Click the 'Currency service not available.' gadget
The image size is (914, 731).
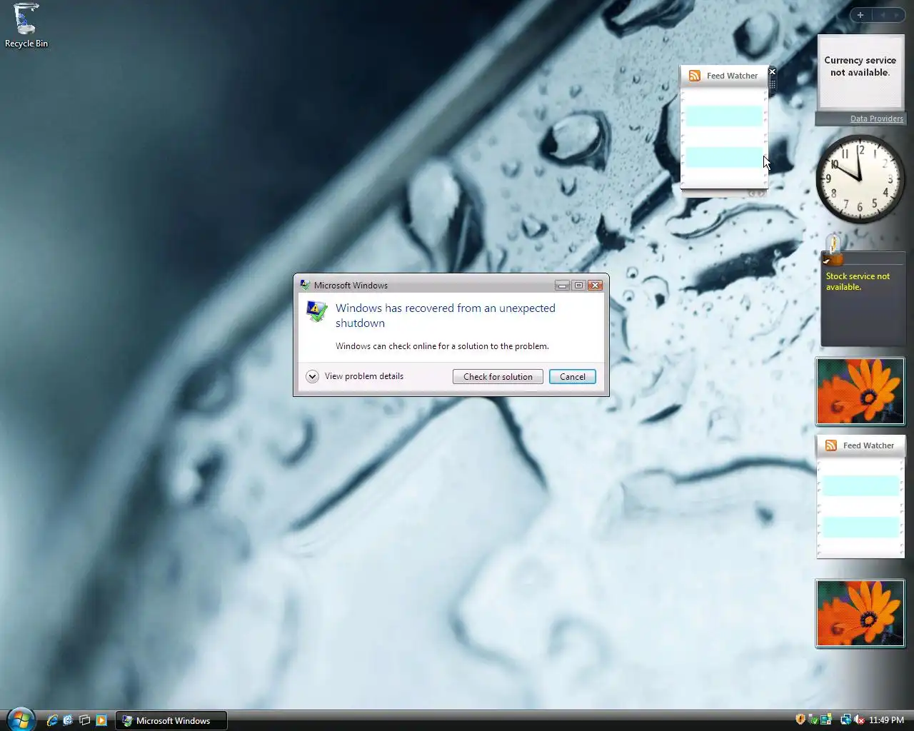tap(860, 71)
